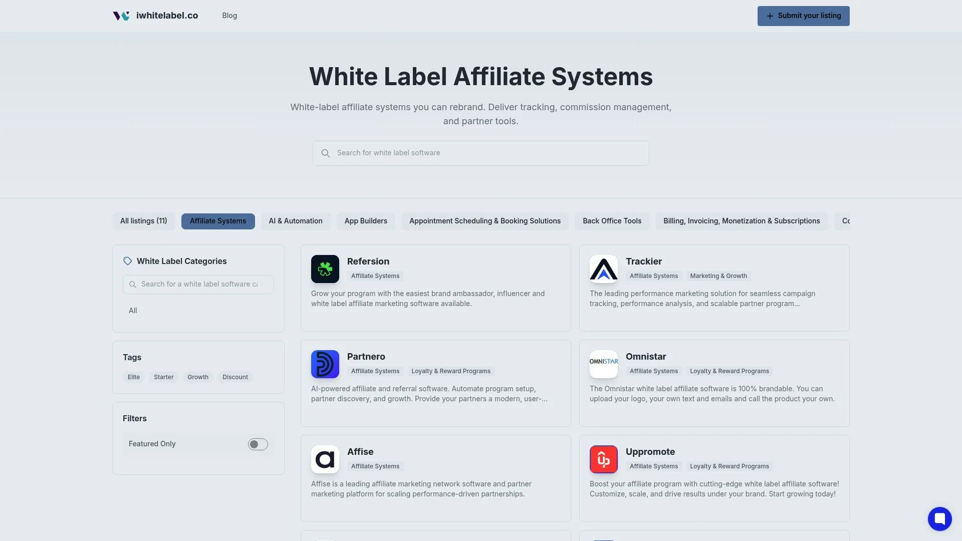Click the white label software search field
The image size is (962, 541).
tap(480, 153)
